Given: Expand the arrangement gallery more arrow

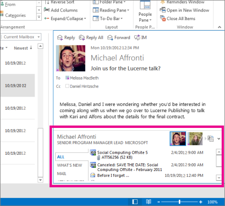Looking at the screenshot, I should coord(39,17).
